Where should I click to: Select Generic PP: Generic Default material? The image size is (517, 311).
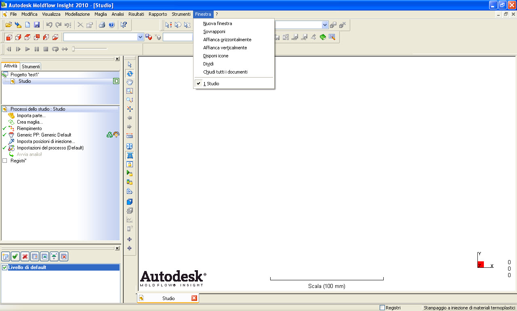[x=44, y=135]
